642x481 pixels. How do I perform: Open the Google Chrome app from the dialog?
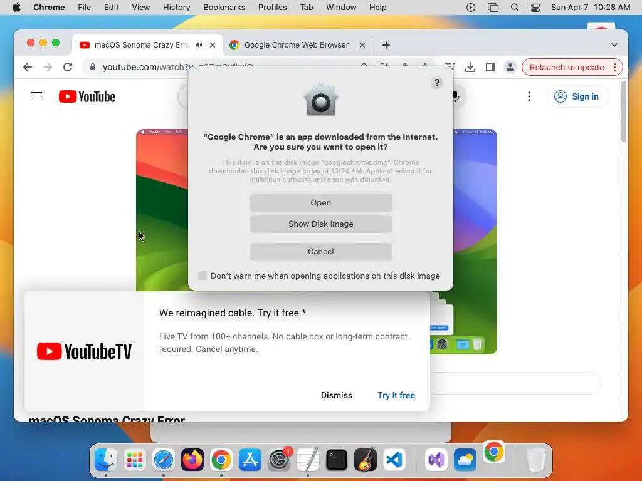coord(320,202)
